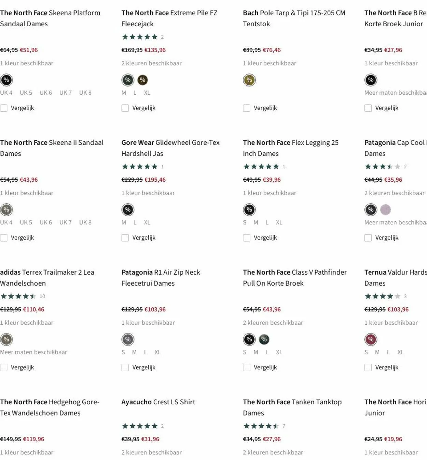Image resolution: width=427 pixels, height=460 pixels.
Task: Check compare box for Class V Pathfinder shorts
Action: pos(247,367)
